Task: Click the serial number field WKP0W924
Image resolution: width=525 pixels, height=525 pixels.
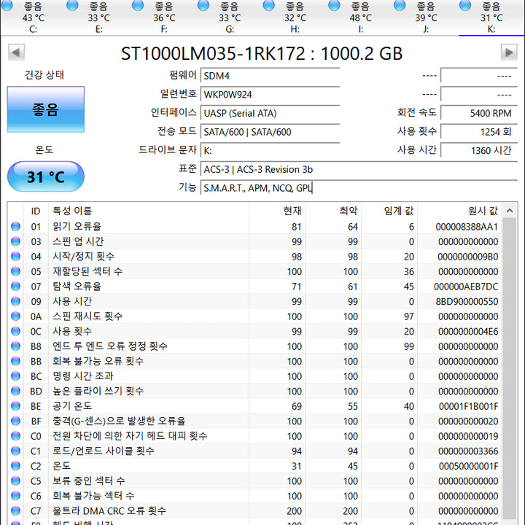Action: tap(270, 94)
